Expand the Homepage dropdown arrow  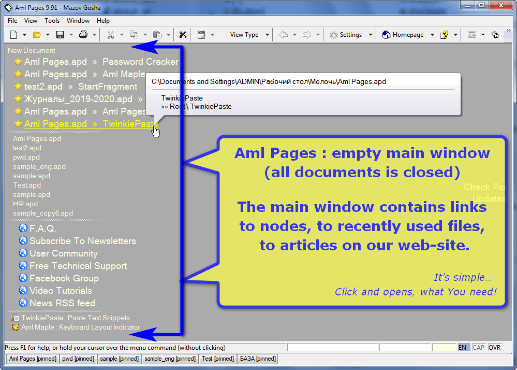pos(432,35)
